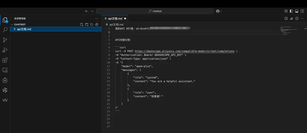Toggle the bottom panel
Screen dimensions: 307x133
(x=297, y=11)
